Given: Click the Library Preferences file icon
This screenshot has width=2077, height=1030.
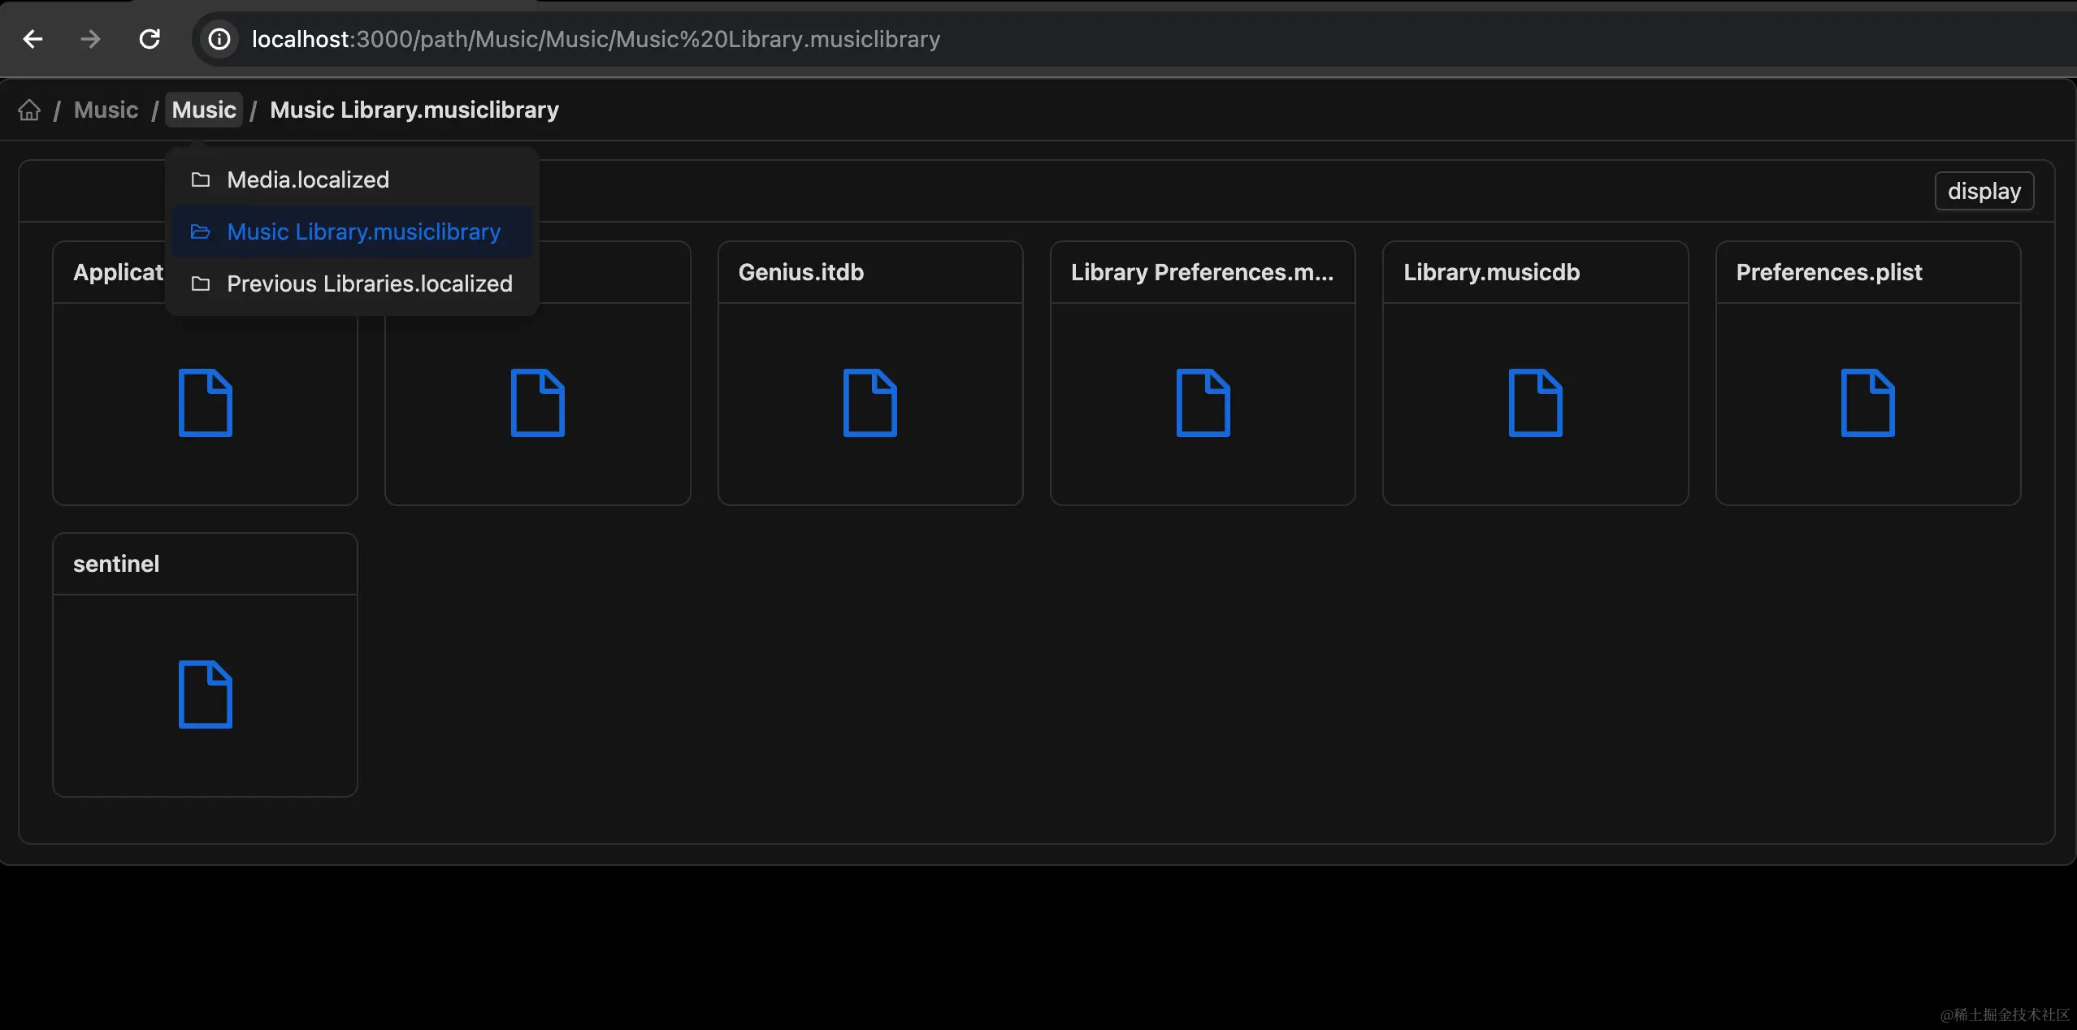Looking at the screenshot, I should click(1203, 403).
